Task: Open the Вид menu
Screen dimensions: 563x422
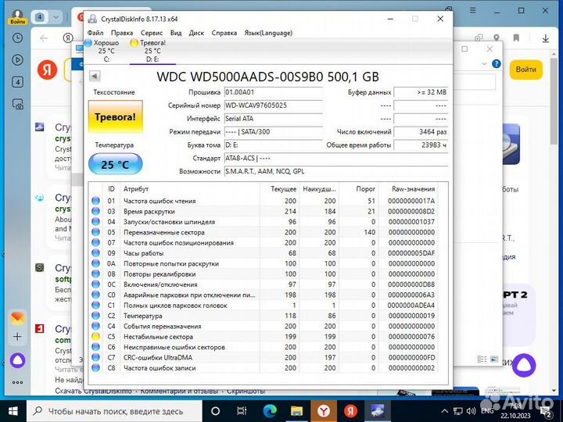Action: pyautogui.click(x=176, y=33)
